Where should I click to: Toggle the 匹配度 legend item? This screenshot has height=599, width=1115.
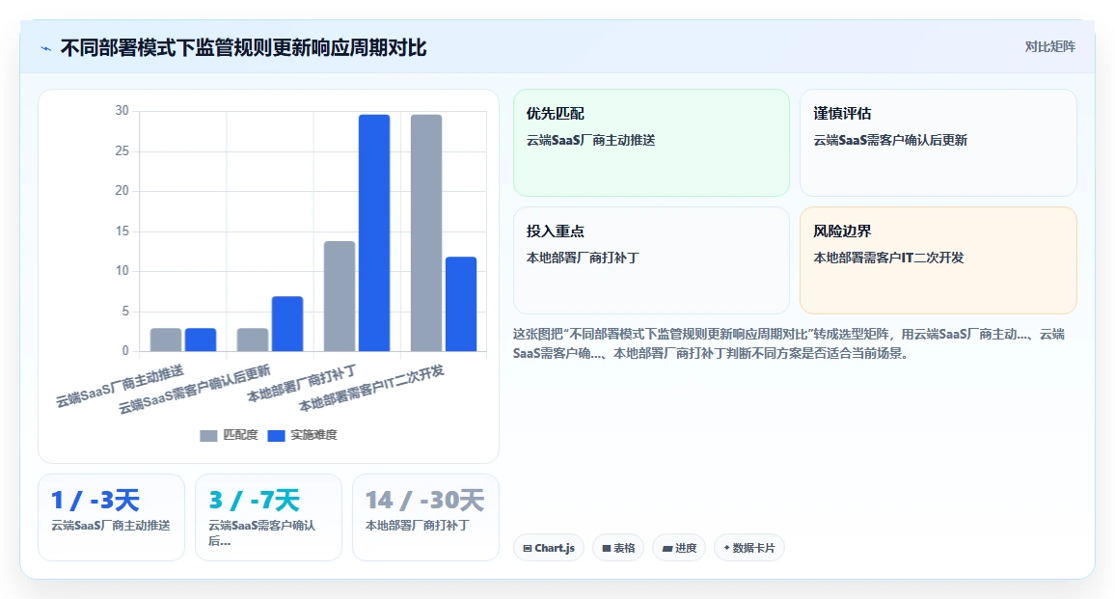click(229, 435)
